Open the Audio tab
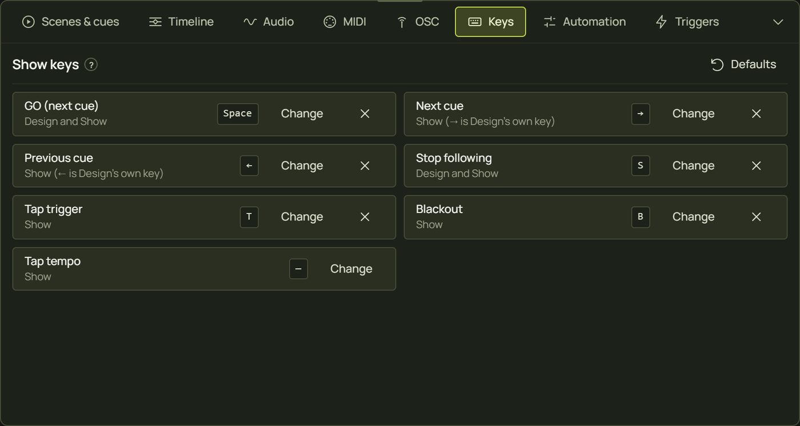Image resolution: width=800 pixels, height=426 pixels. point(269,22)
